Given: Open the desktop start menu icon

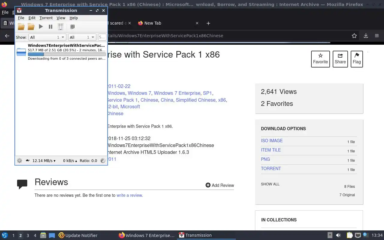Looking at the screenshot, I should point(5,235).
